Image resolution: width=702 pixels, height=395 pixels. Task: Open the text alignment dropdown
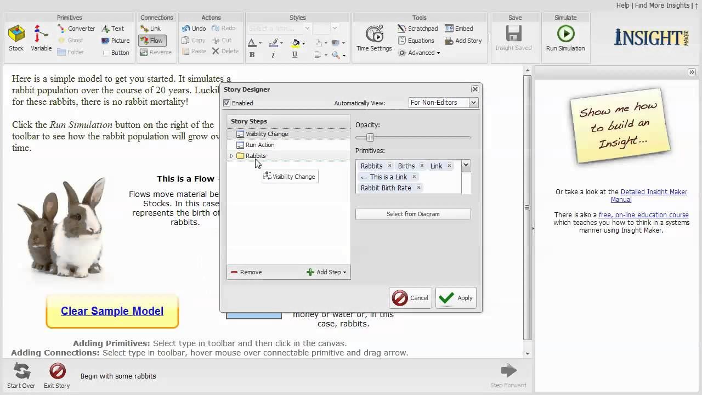click(321, 55)
